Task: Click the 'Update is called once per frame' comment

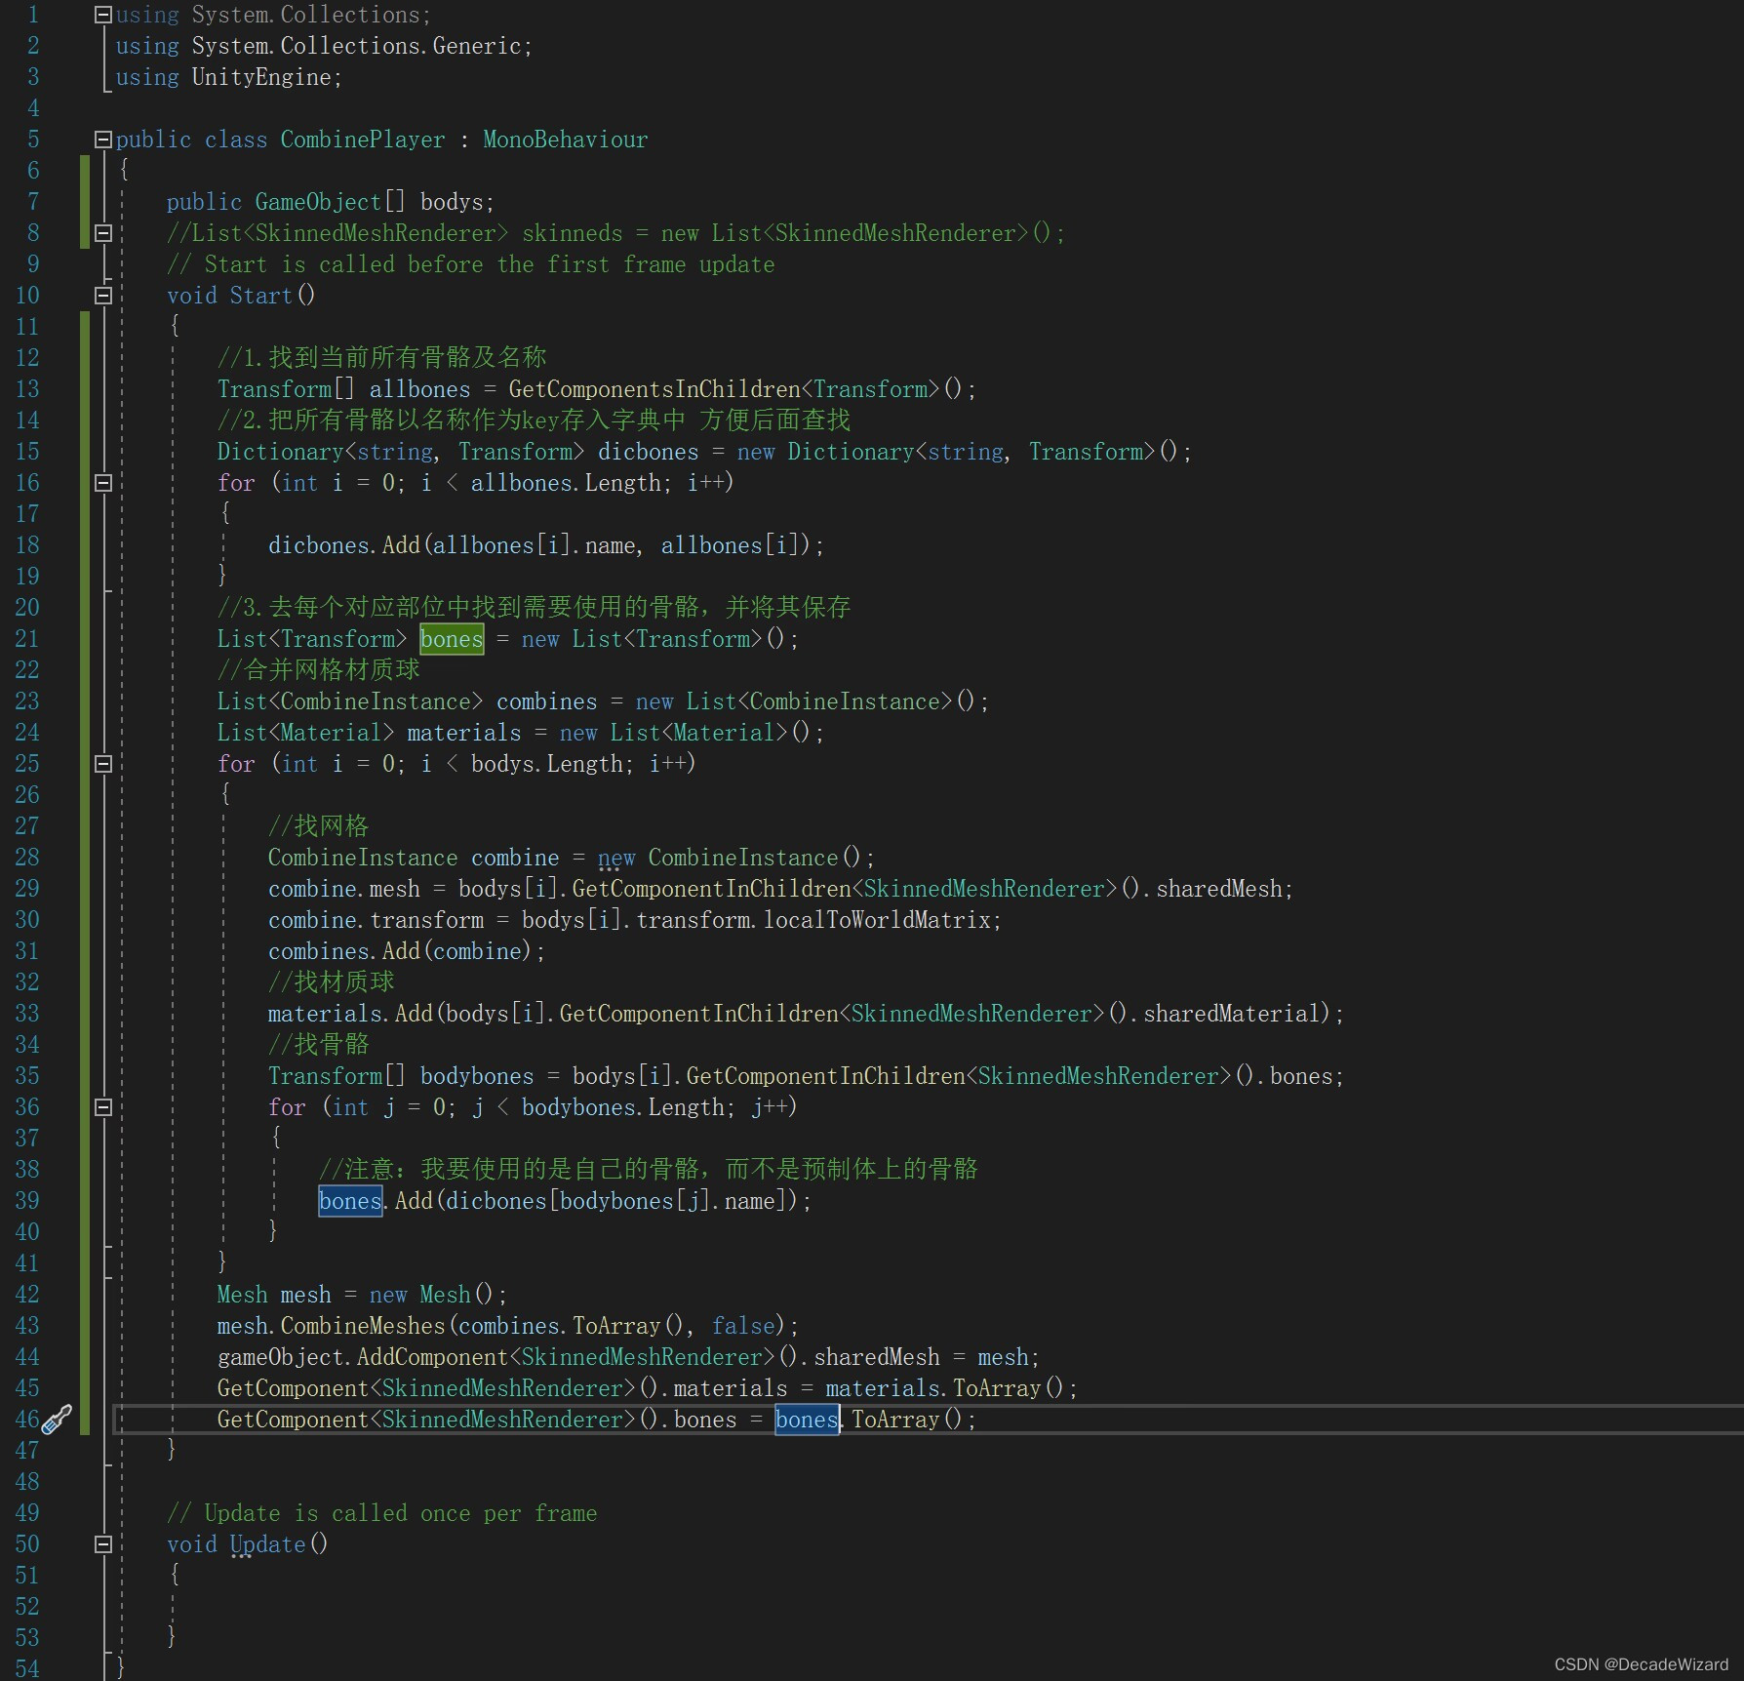Action: point(381,1513)
